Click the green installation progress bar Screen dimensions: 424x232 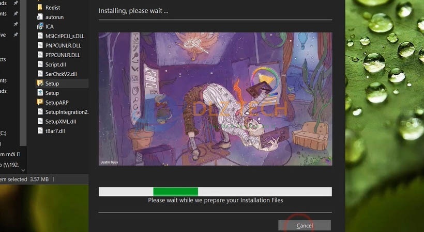[x=176, y=191]
